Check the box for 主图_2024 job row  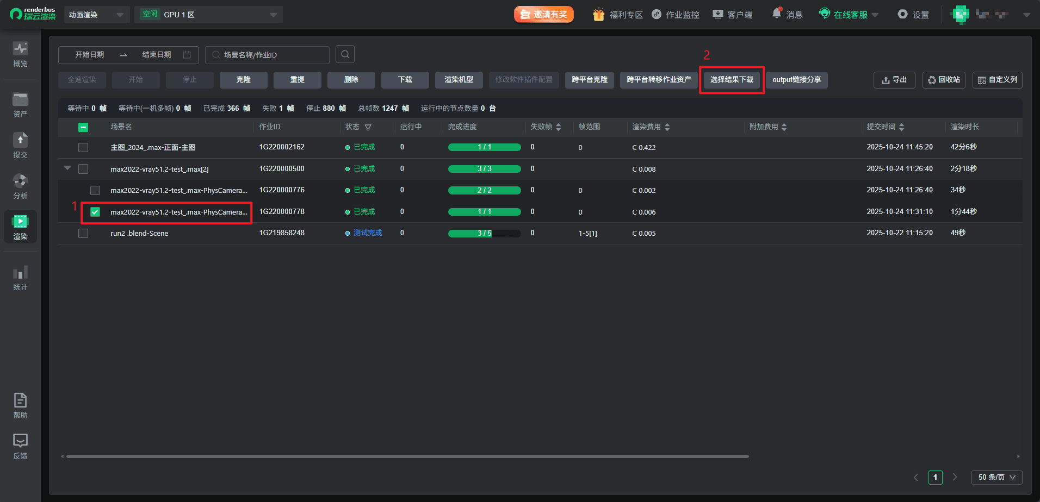(x=83, y=147)
